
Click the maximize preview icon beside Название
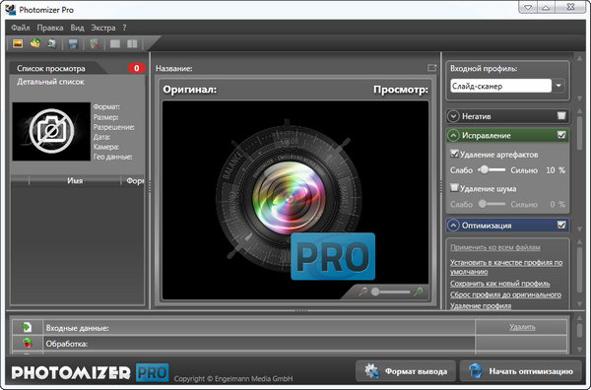tap(432, 68)
